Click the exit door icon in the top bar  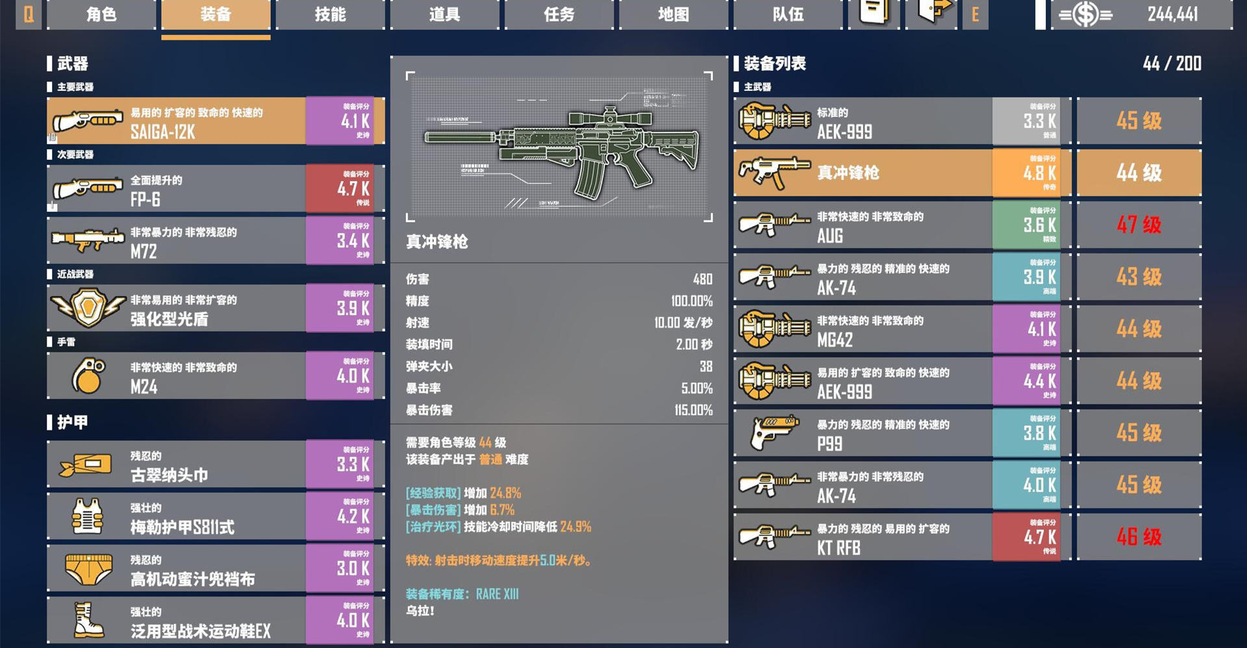[x=933, y=12]
